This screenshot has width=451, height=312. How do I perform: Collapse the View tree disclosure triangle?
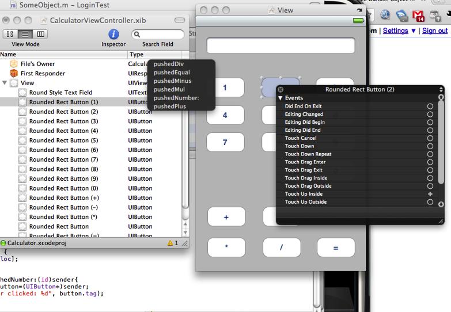[x=4, y=83]
